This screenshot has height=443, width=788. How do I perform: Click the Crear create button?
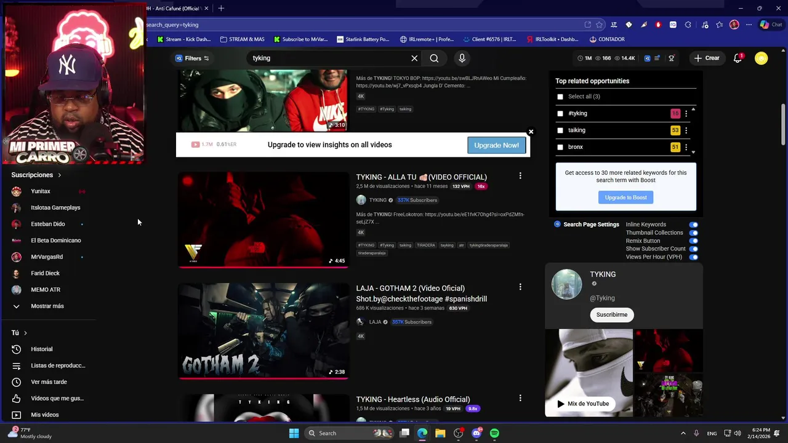tap(707, 58)
